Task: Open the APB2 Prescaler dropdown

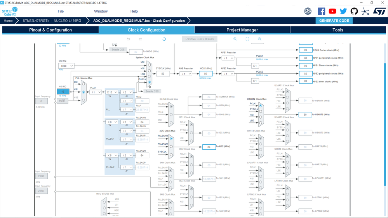Action: pos(228,74)
